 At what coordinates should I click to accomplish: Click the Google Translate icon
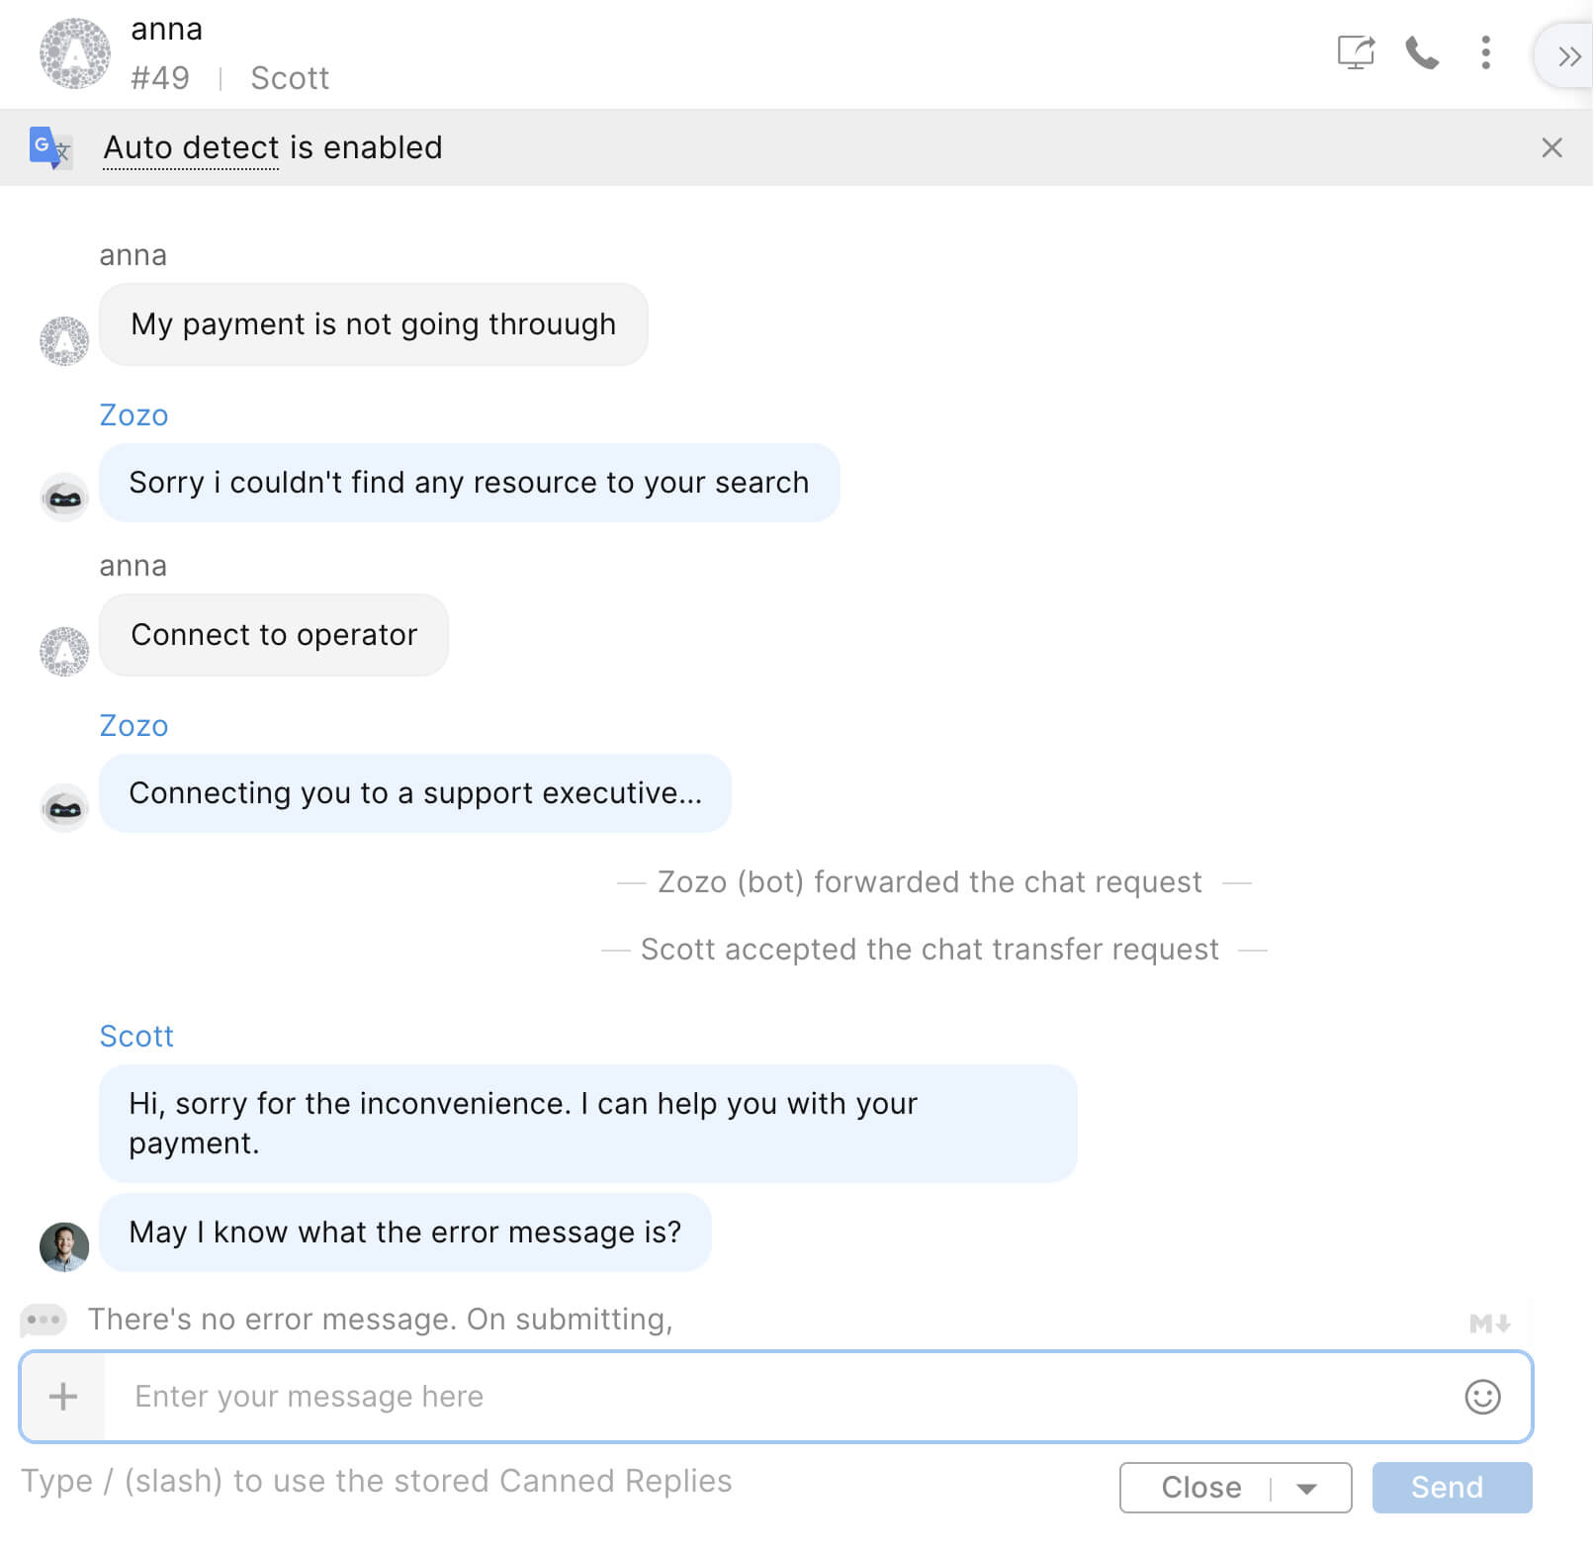click(x=49, y=147)
